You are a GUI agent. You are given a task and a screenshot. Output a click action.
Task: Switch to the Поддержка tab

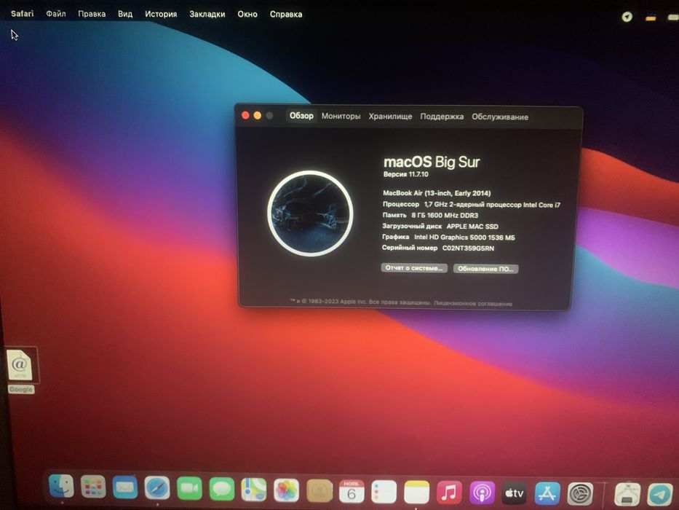pos(442,117)
